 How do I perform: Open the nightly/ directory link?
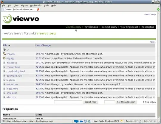[10, 58]
